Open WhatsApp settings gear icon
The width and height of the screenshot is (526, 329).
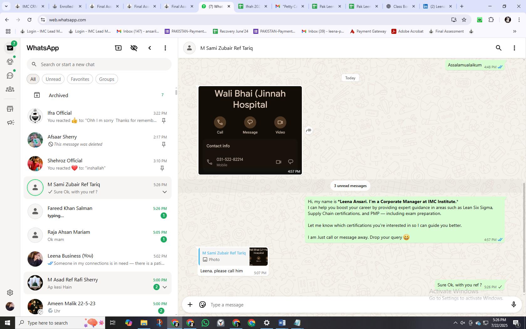[10, 292]
